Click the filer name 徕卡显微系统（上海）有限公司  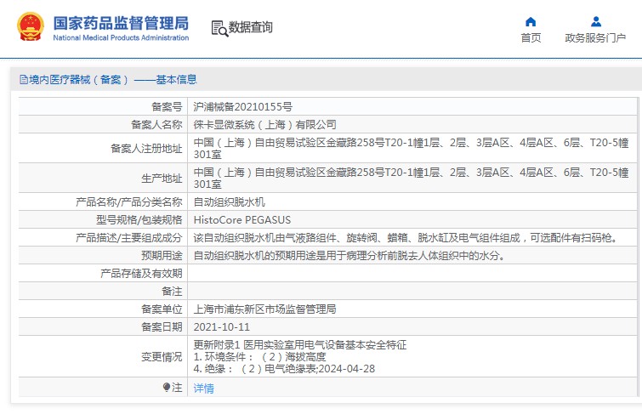tap(265, 125)
